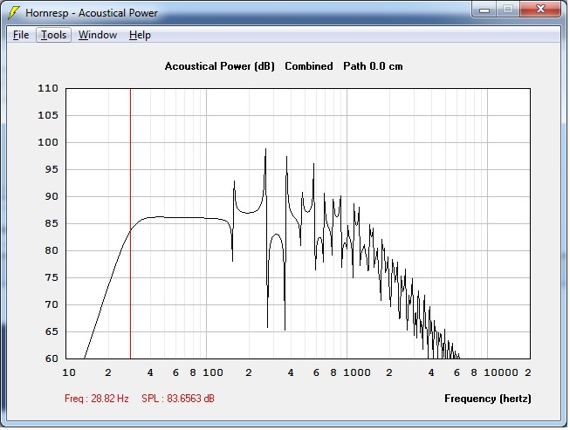Click the 'Freq : 28.82 Hz' readout

[97, 399]
